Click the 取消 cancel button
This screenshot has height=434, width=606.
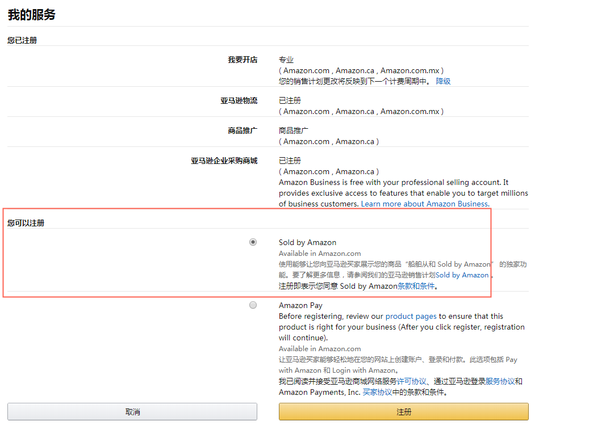tap(132, 412)
